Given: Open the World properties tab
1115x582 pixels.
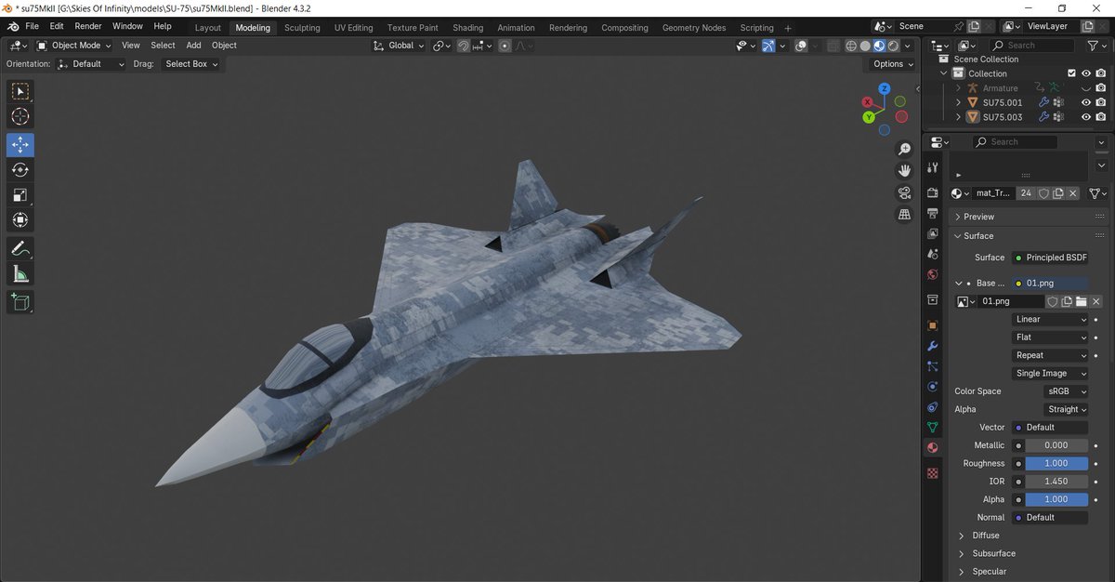Looking at the screenshot, I should point(933,274).
